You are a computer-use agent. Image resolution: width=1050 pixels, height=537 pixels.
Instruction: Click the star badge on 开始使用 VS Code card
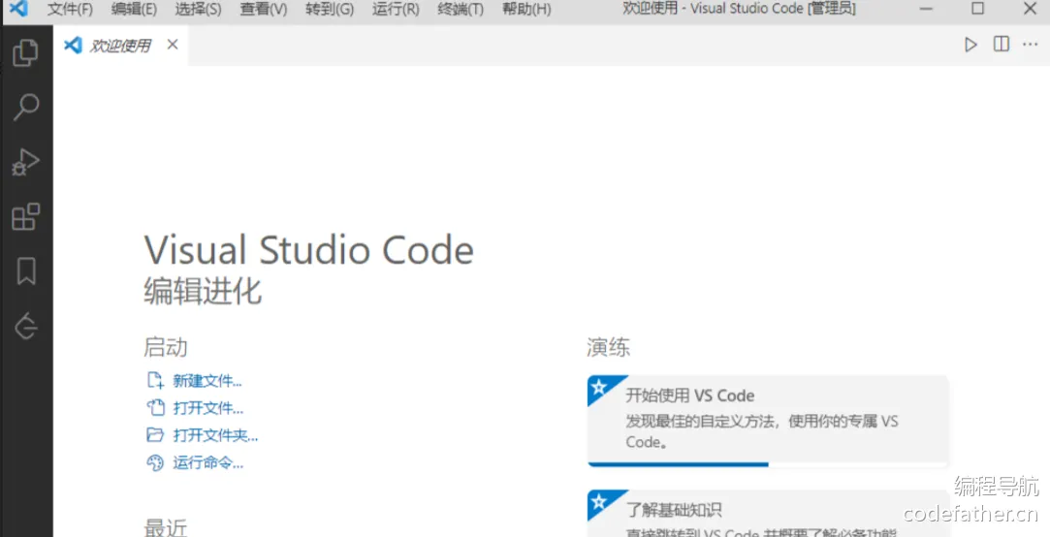click(x=599, y=387)
